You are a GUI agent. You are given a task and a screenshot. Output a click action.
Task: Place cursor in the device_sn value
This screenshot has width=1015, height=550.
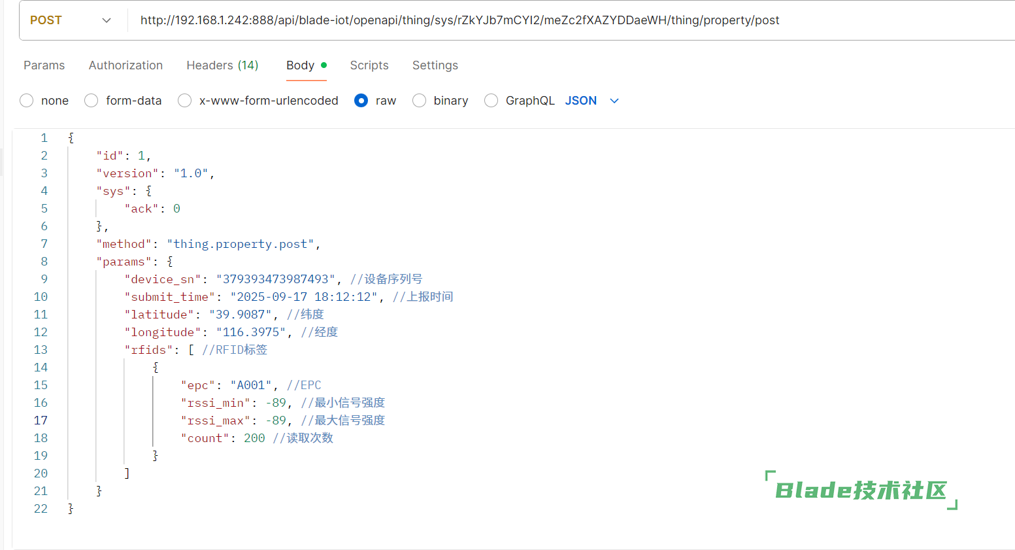click(275, 279)
